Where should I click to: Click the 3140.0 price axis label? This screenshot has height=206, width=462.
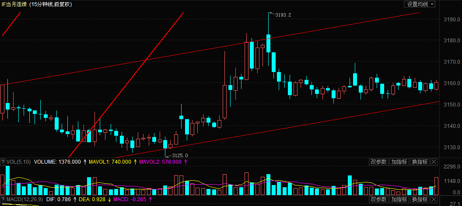(x=451, y=126)
